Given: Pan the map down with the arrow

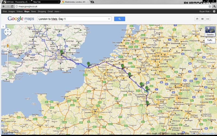Looking at the screenshot, I should coord(8,34).
